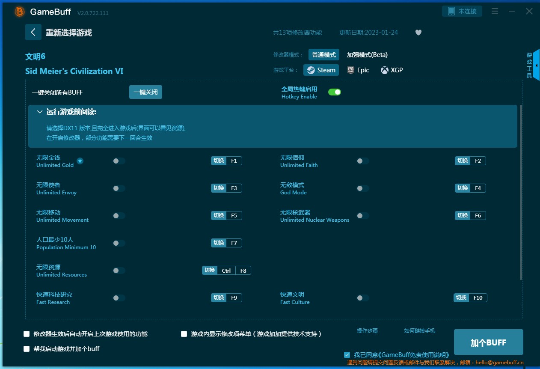Viewport: 540px width, 369px height.
Task: Click the F1 hotkey button for Unlimited Gold
Action: (226, 161)
